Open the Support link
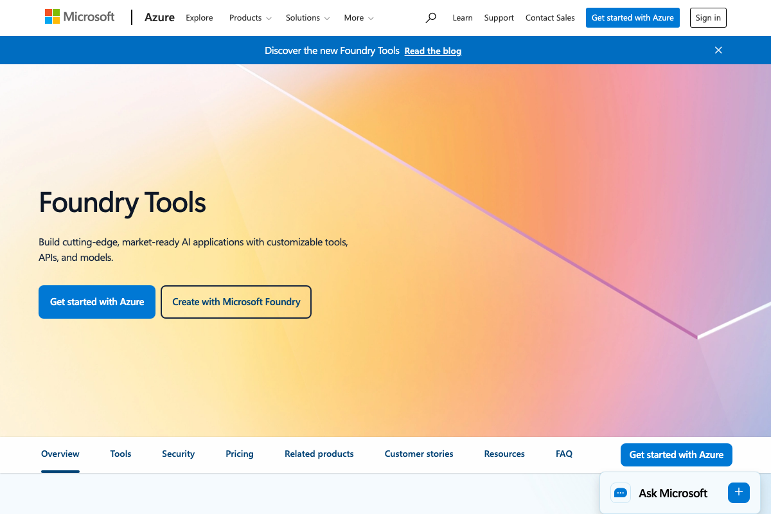 point(499,18)
